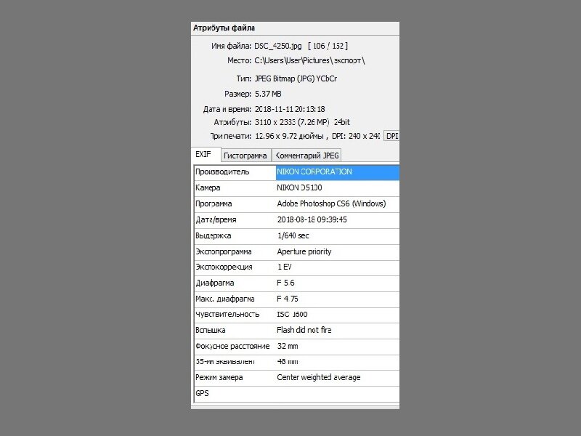581x436 pixels.
Task: Click the JPEG Bitmap (JPG) YCbCr type
Action: pos(296,78)
